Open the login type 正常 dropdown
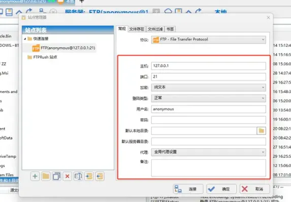 (x=208, y=98)
